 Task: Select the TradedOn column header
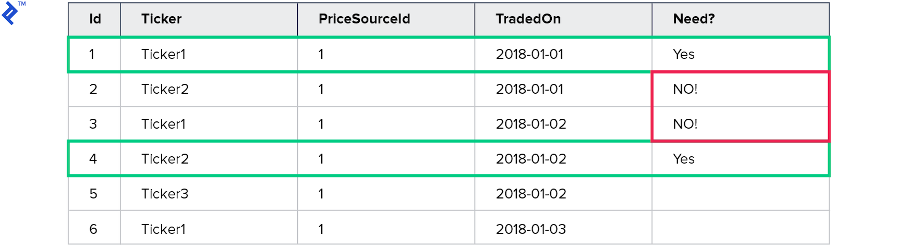(x=528, y=19)
